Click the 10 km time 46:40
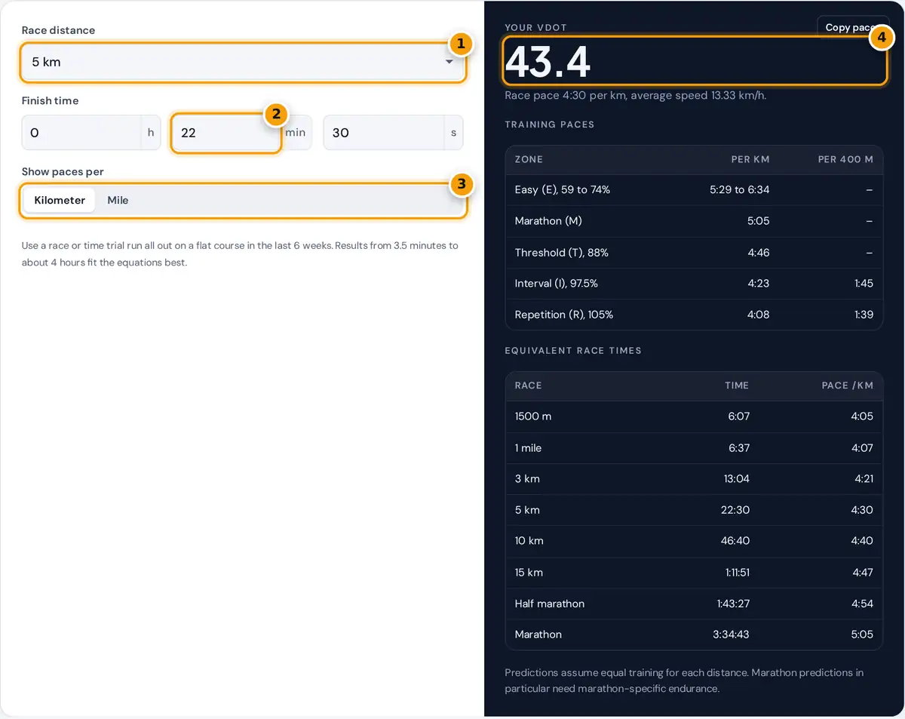Viewport: 905px width, 719px height. pos(735,541)
